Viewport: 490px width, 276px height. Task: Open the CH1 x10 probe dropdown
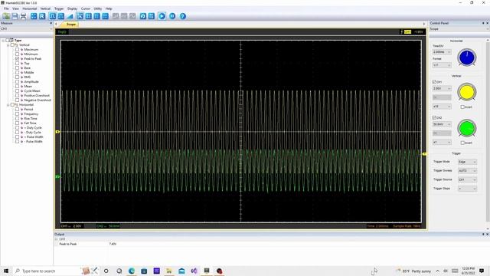(442, 107)
